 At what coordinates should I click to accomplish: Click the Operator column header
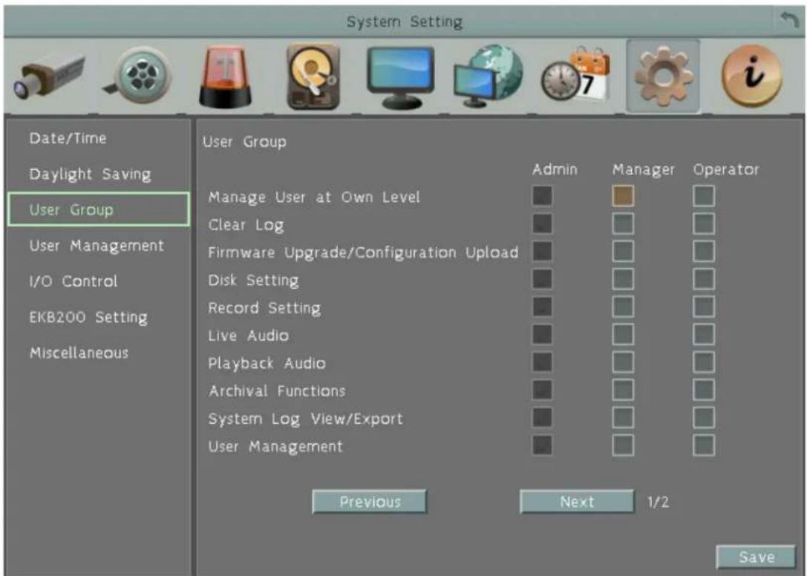(x=725, y=171)
